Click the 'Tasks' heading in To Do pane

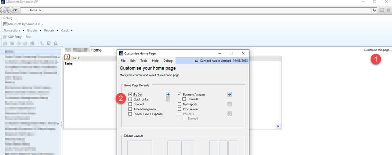pos(69,64)
